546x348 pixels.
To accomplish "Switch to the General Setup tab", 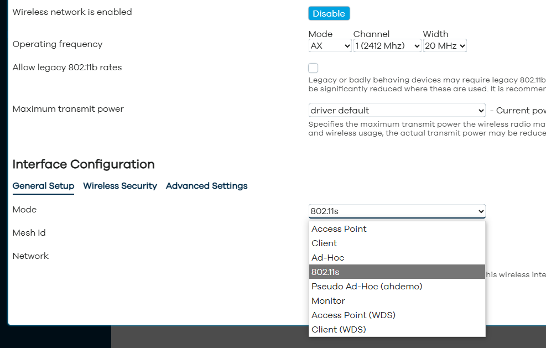I will pos(43,186).
